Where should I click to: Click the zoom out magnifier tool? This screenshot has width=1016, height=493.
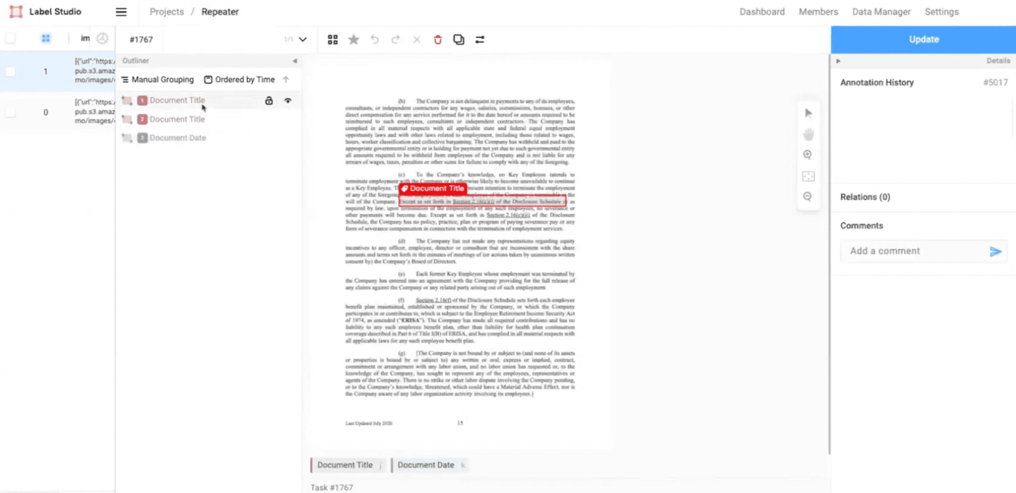[x=808, y=196]
